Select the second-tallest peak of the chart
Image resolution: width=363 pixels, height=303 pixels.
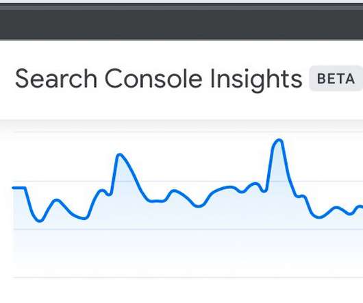tap(120, 155)
